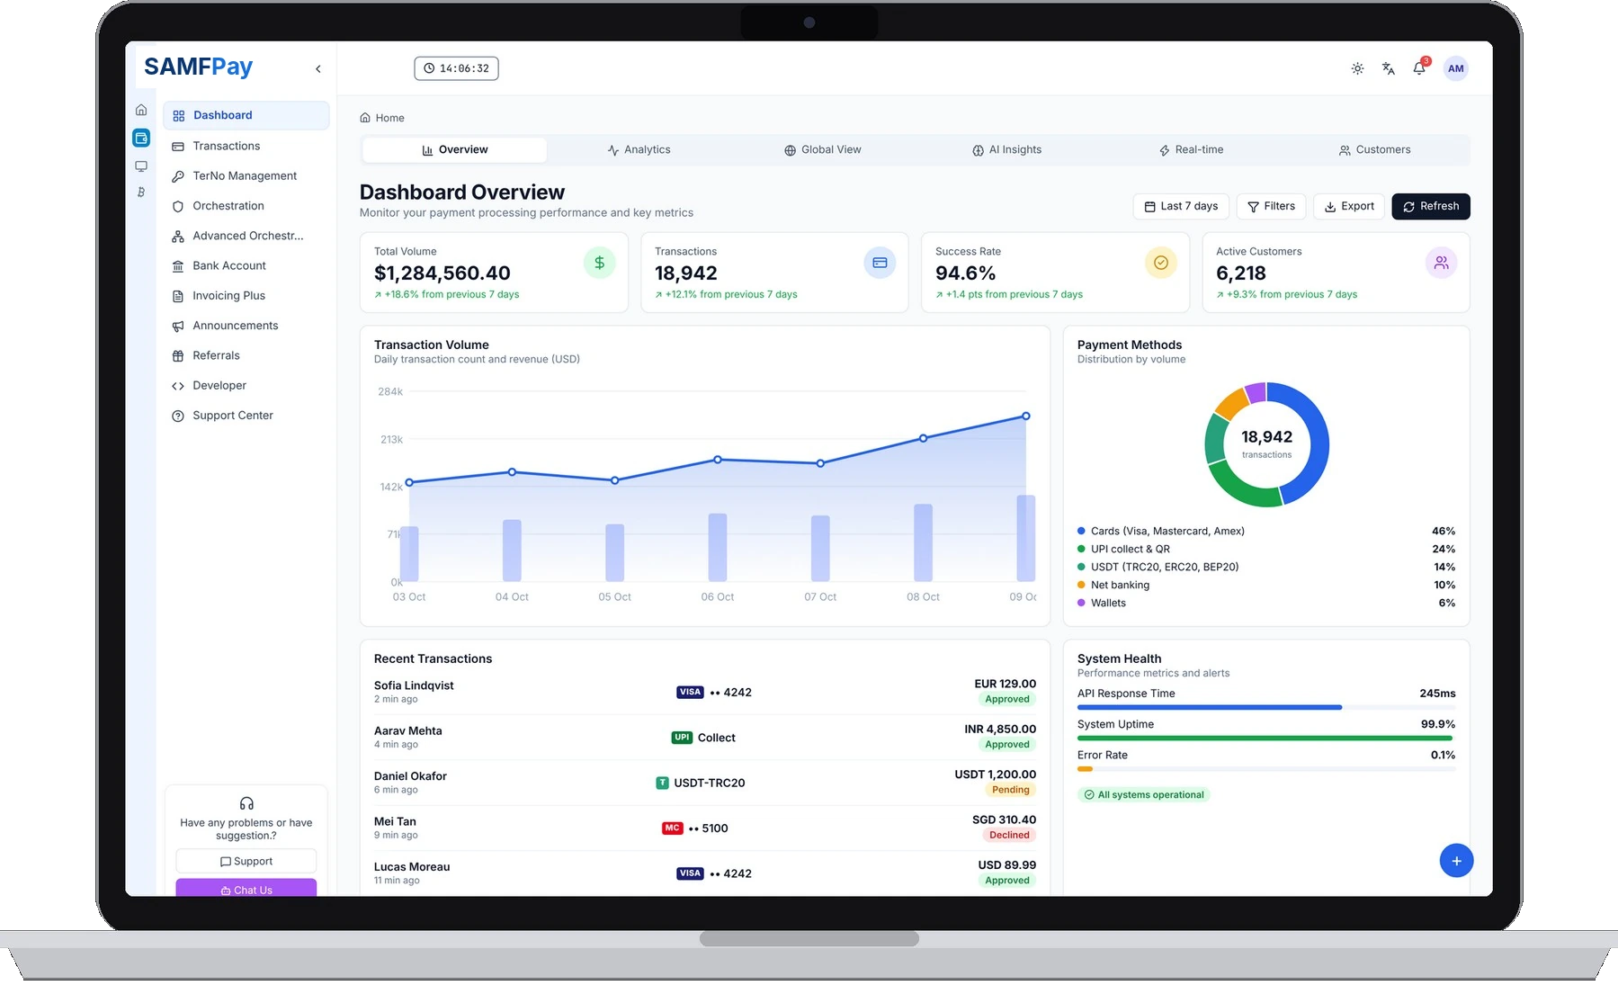Open the language translate icon
The width and height of the screenshot is (1618, 985).
(1389, 68)
